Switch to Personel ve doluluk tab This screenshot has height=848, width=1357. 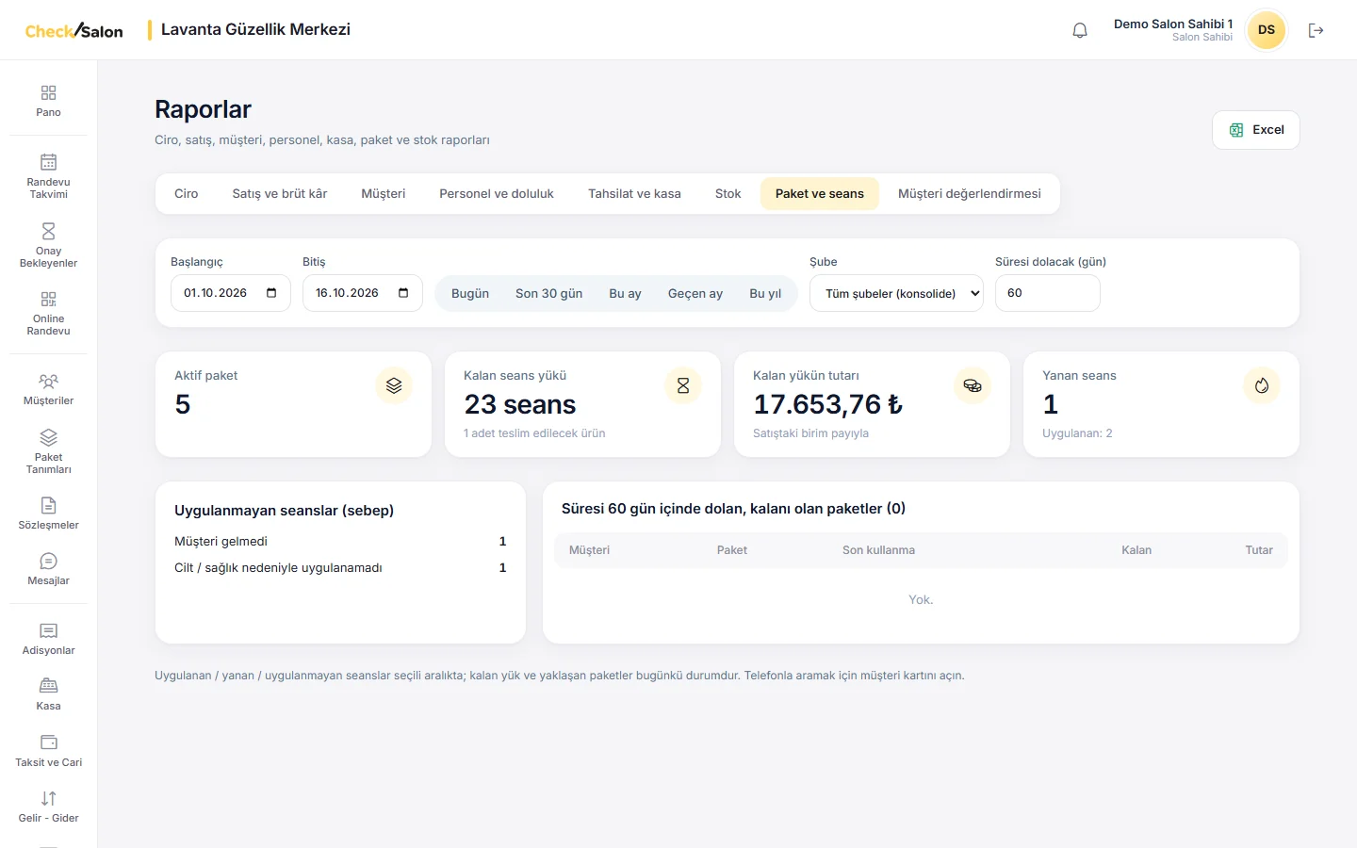[x=497, y=193]
